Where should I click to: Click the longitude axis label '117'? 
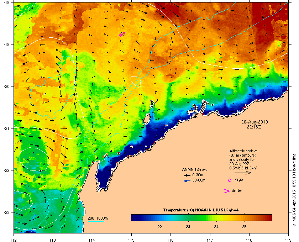click(210, 240)
